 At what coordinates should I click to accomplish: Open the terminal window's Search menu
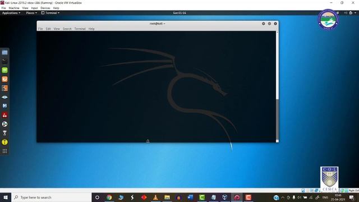pos(67,29)
